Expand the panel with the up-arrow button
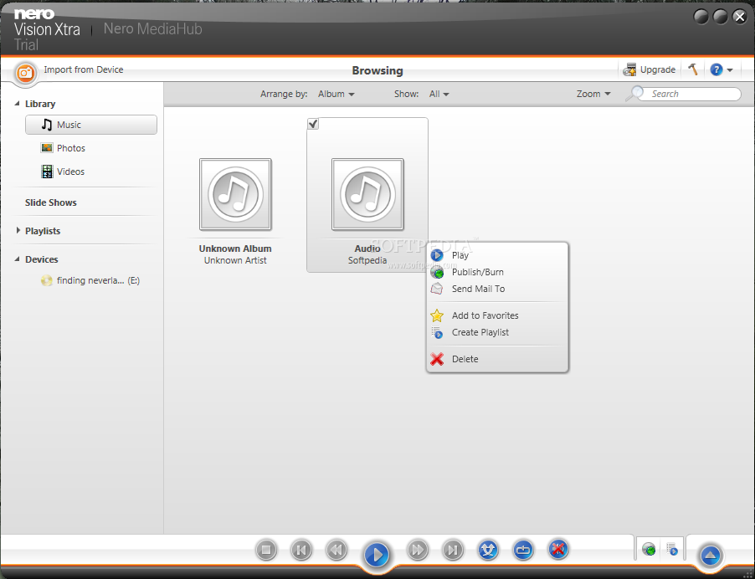 711,556
